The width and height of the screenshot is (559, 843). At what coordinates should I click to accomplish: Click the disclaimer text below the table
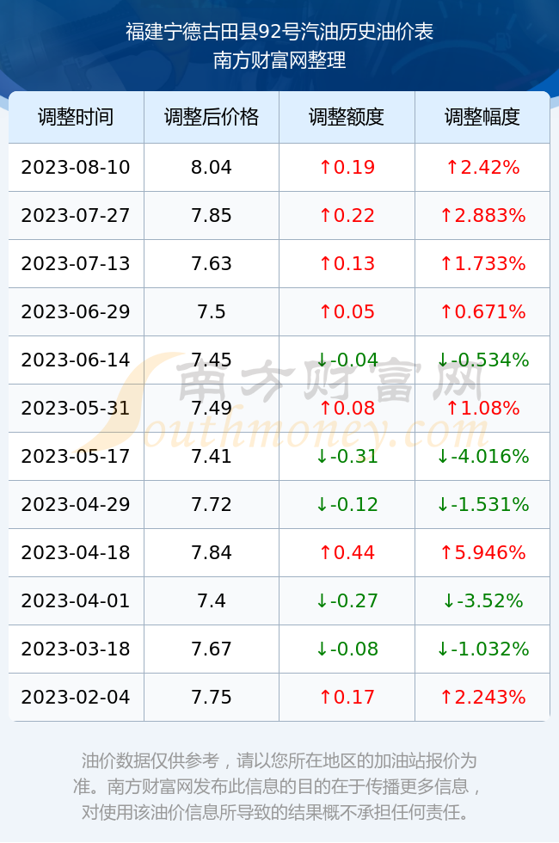point(278,786)
